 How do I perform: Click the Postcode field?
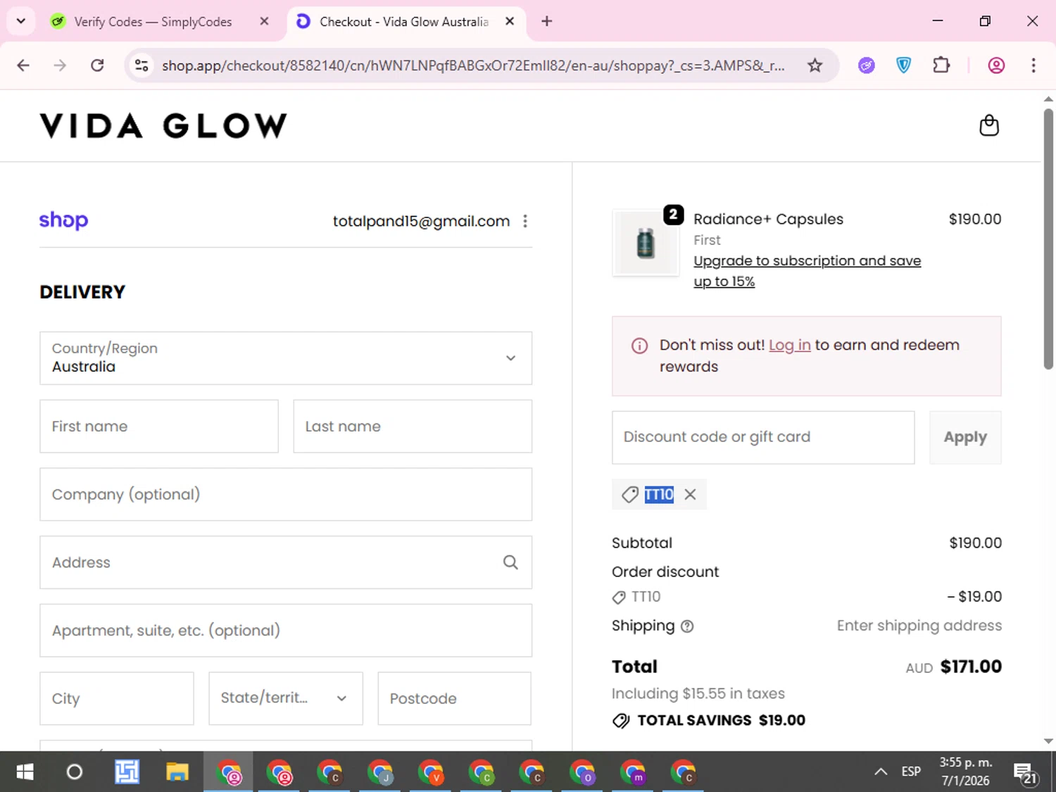point(454,698)
